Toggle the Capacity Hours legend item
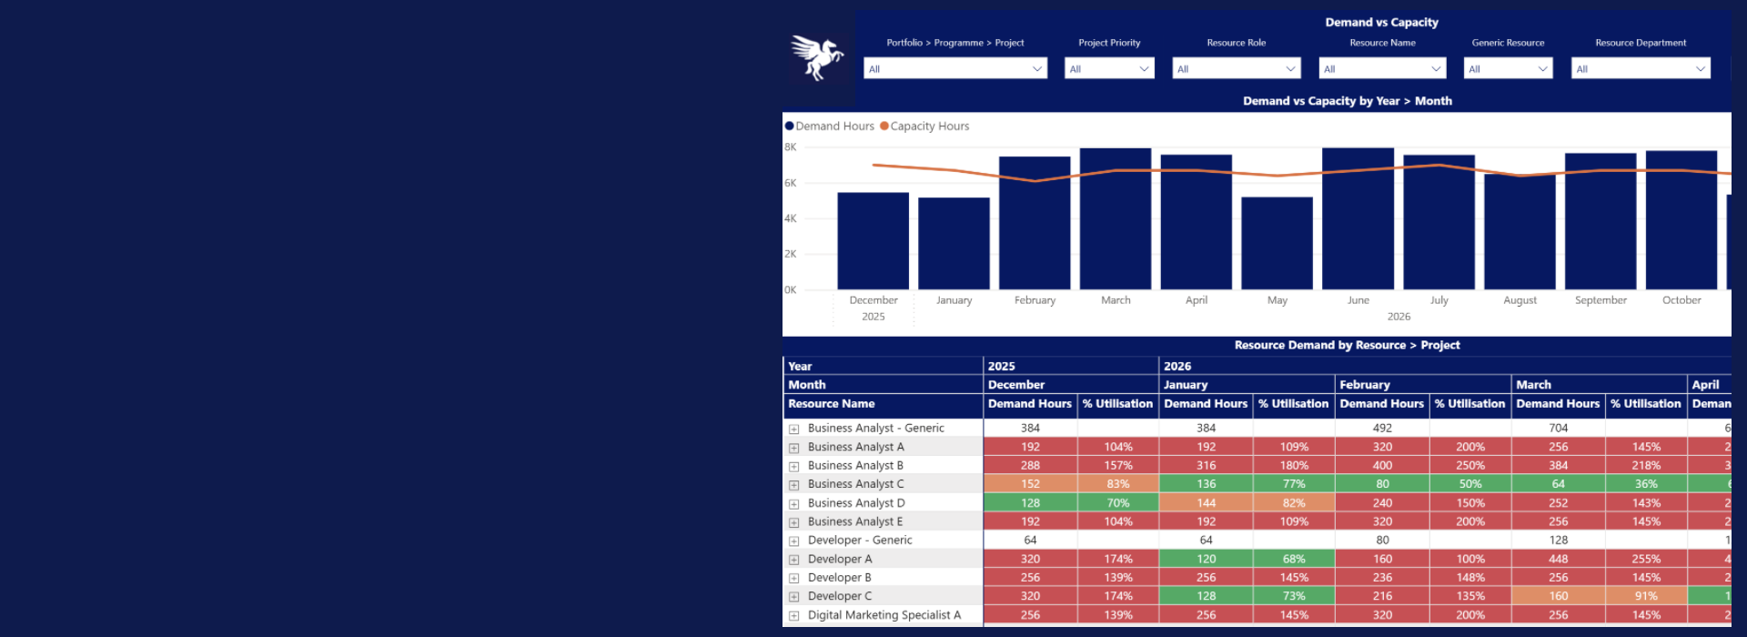1747x637 pixels. tap(924, 126)
